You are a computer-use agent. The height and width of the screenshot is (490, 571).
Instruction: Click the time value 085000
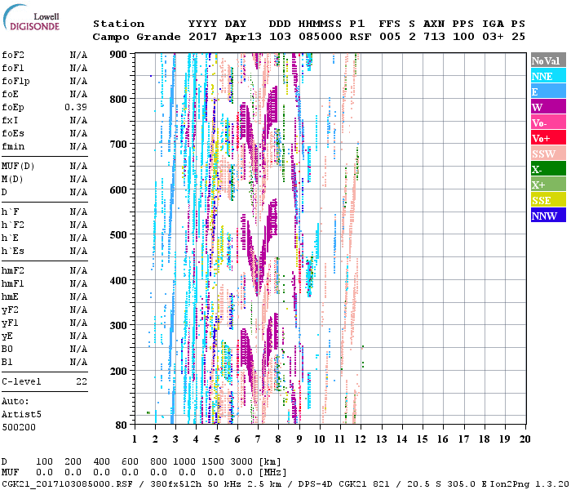pos(321,37)
